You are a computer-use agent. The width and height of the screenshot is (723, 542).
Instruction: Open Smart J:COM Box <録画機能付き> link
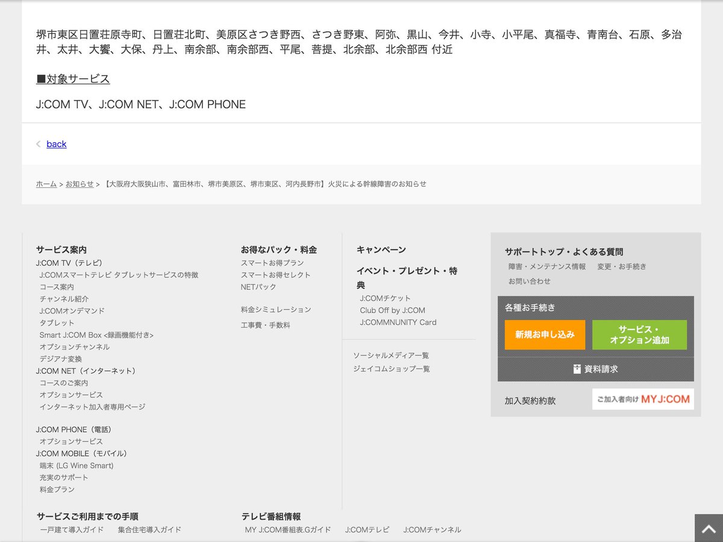(96, 335)
